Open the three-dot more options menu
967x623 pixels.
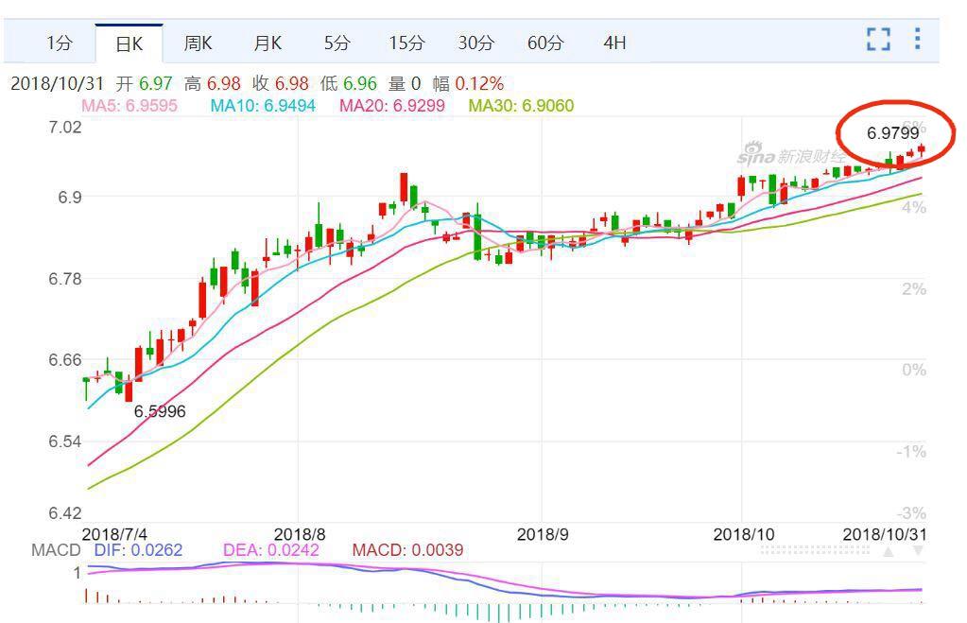pyautogui.click(x=918, y=39)
